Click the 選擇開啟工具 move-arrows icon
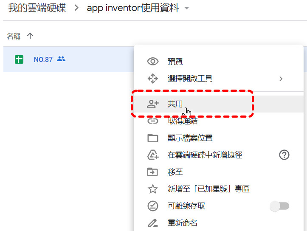 pyautogui.click(x=153, y=79)
